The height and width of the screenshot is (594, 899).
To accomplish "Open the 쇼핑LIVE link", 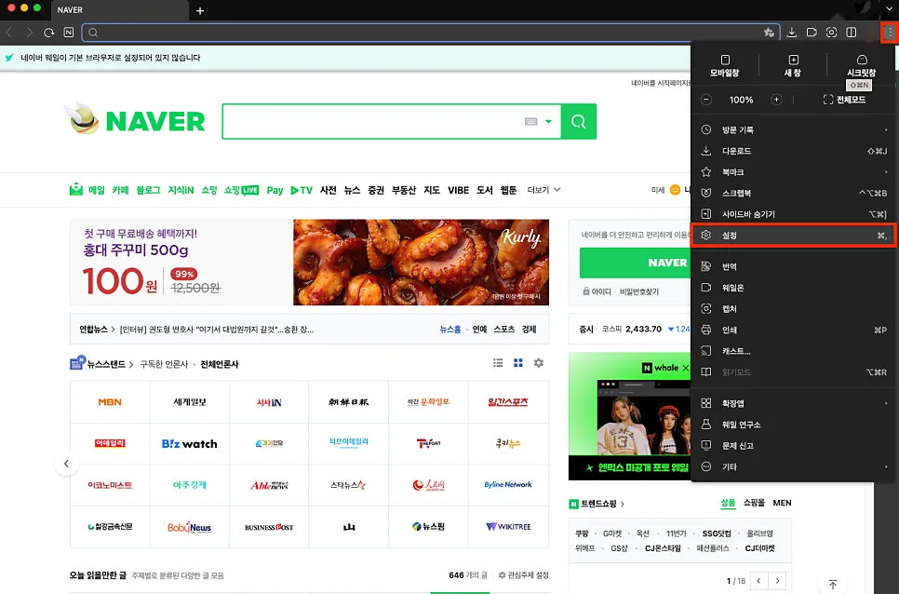I will click(x=241, y=190).
